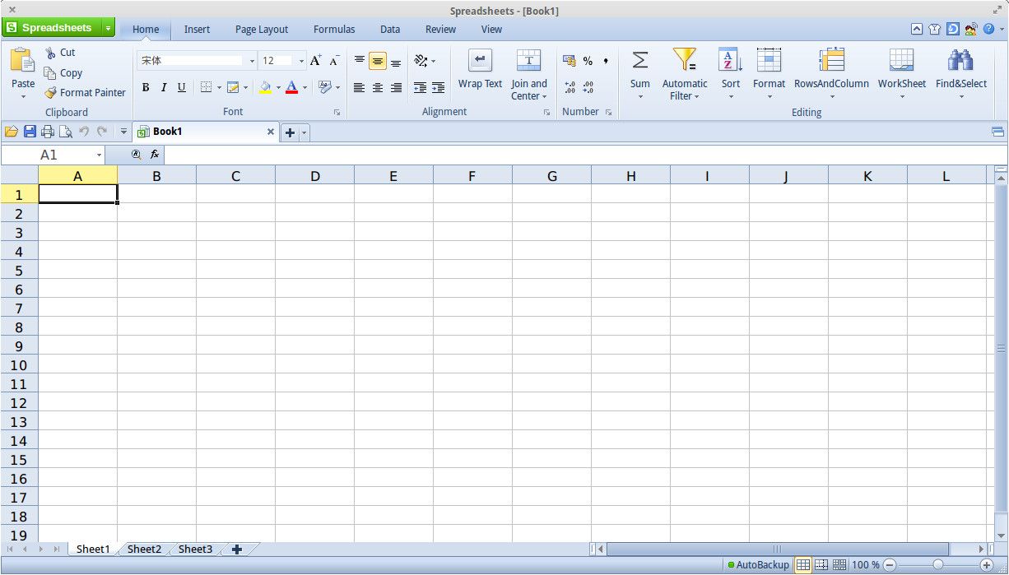Click the text orientation icon

(x=421, y=61)
